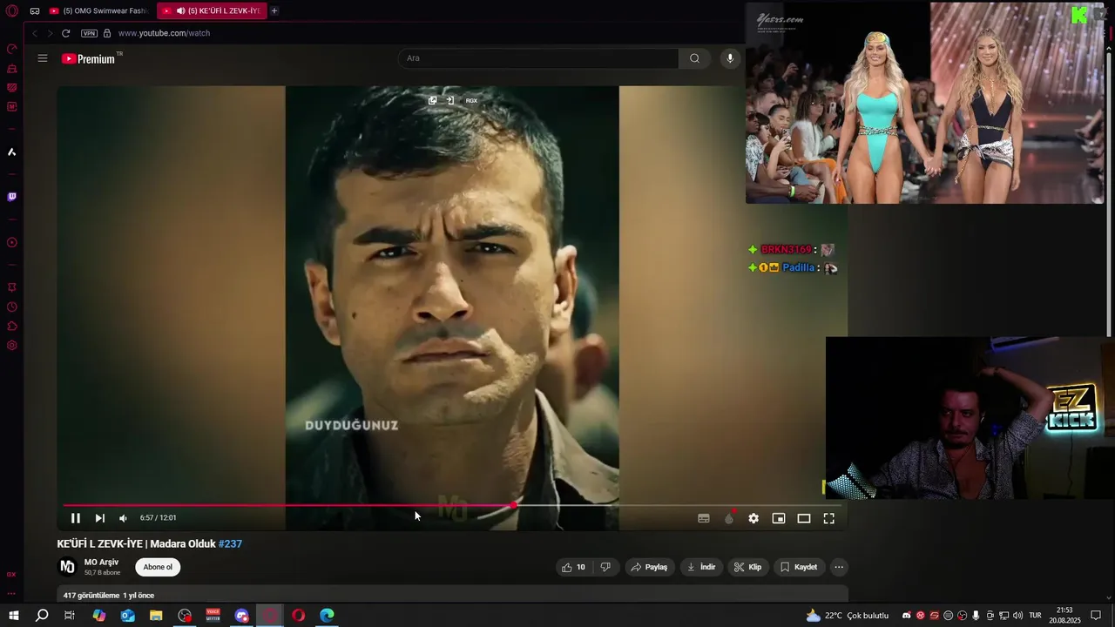Image resolution: width=1115 pixels, height=627 pixels.
Task: Open Twitch panel in Opera sidebar
Action: click(x=11, y=197)
